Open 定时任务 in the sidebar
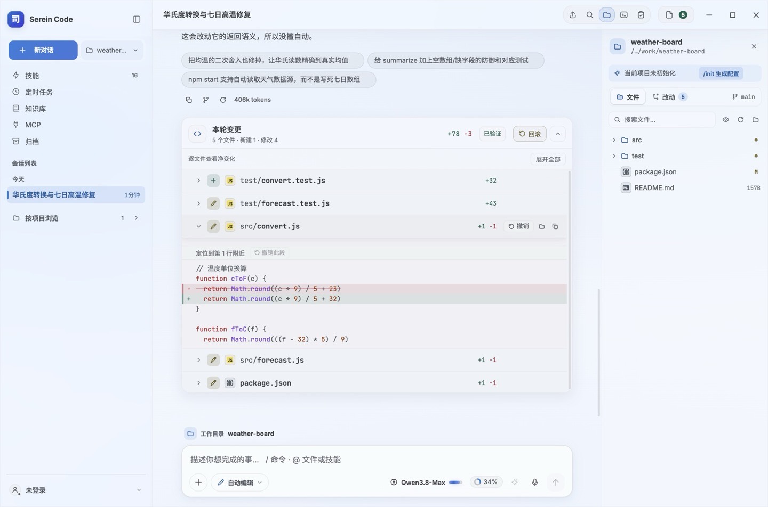 point(76,92)
